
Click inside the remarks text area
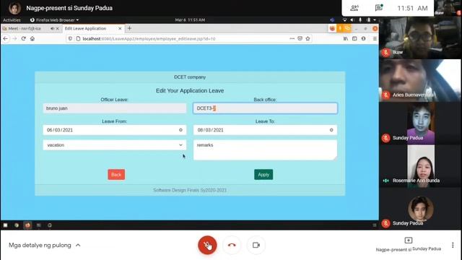coord(265,150)
